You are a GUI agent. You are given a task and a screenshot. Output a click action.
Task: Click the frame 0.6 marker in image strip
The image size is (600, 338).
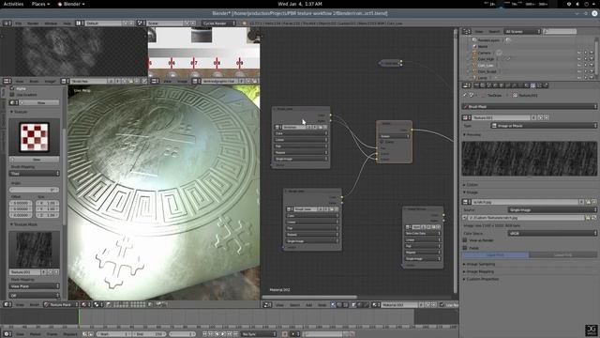(x=172, y=63)
